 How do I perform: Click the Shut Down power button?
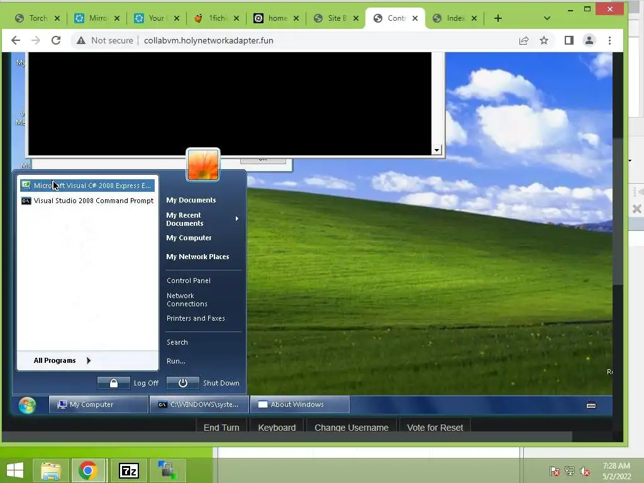(183, 383)
